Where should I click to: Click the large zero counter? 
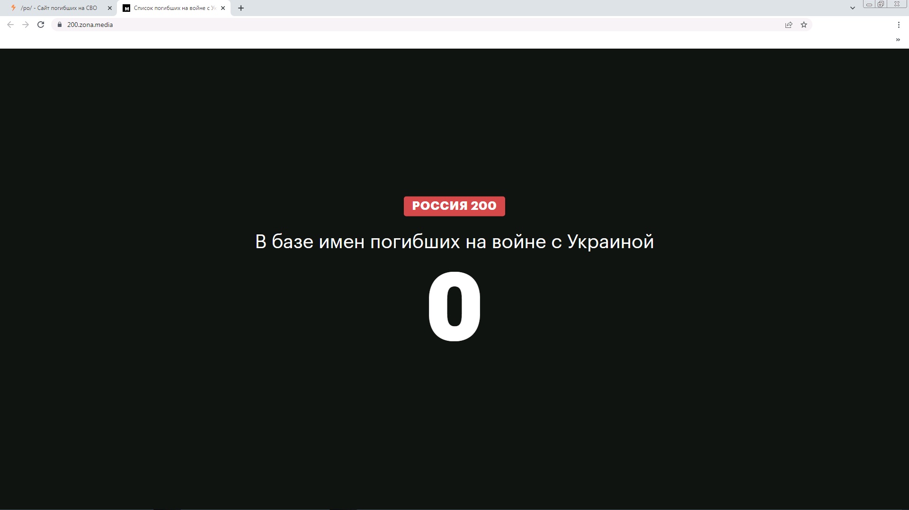(x=454, y=307)
